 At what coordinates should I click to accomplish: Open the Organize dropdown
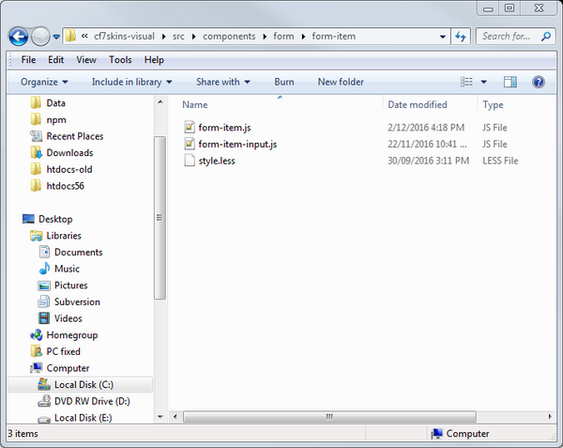point(44,82)
